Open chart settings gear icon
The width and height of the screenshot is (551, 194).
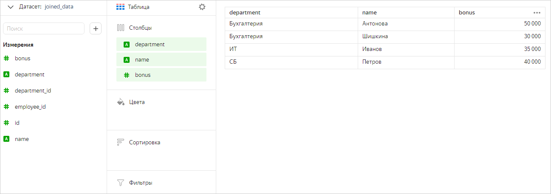pyautogui.click(x=202, y=7)
